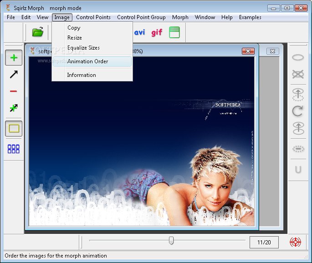312x263 pixels.
Task: Open the Control Point Group menu
Action: point(141,17)
